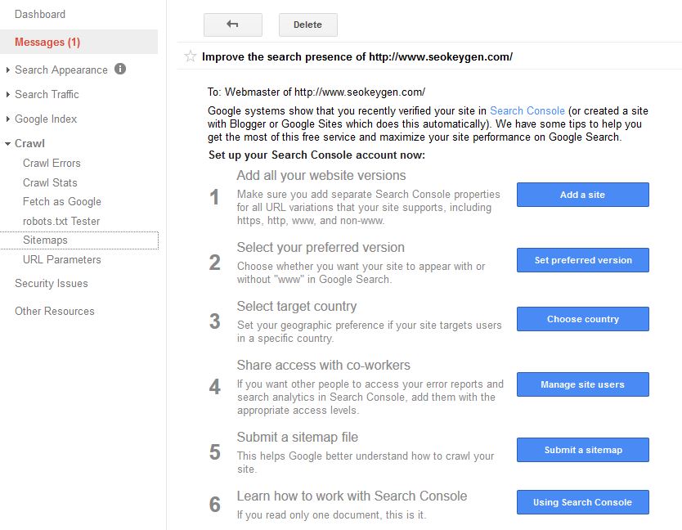Image resolution: width=682 pixels, height=530 pixels.
Task: Open Other Resources page
Action: (x=54, y=311)
